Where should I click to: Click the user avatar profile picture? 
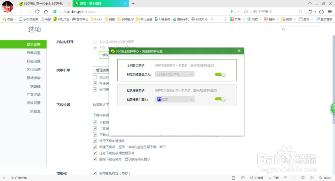[7, 7]
